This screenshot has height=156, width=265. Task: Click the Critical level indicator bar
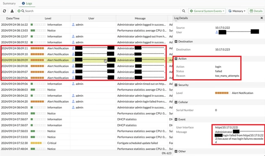click(x=38, y=143)
